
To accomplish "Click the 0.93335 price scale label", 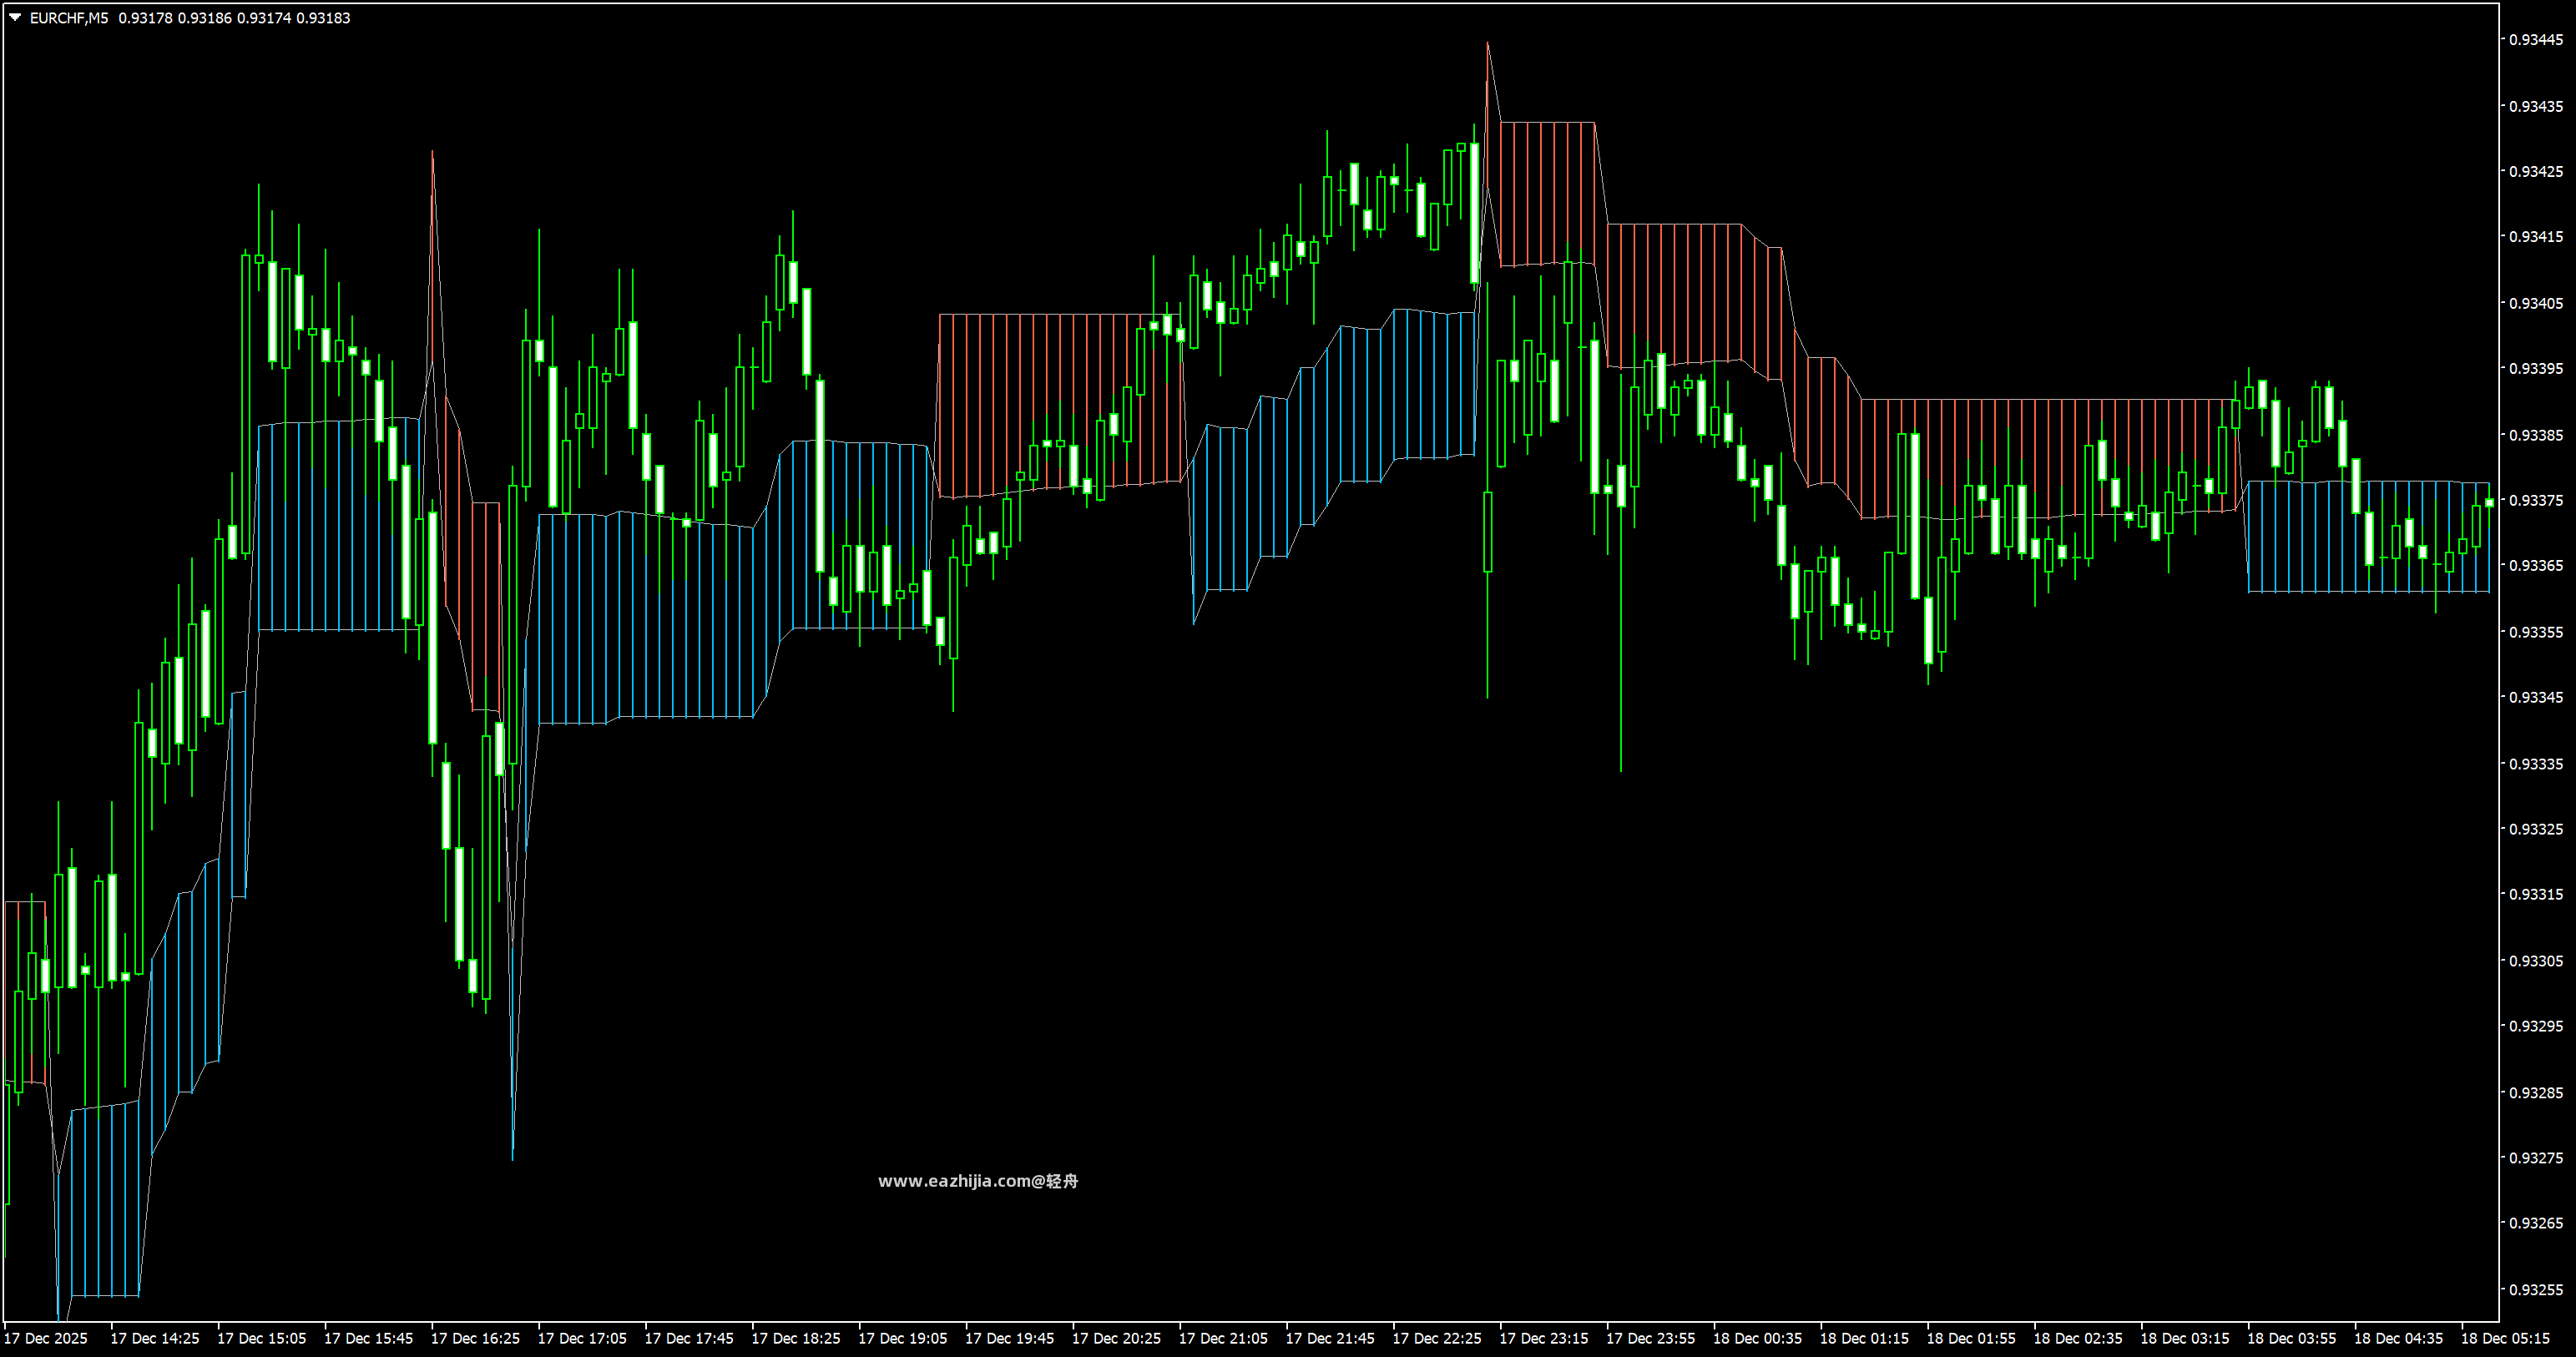I will [x=2536, y=763].
